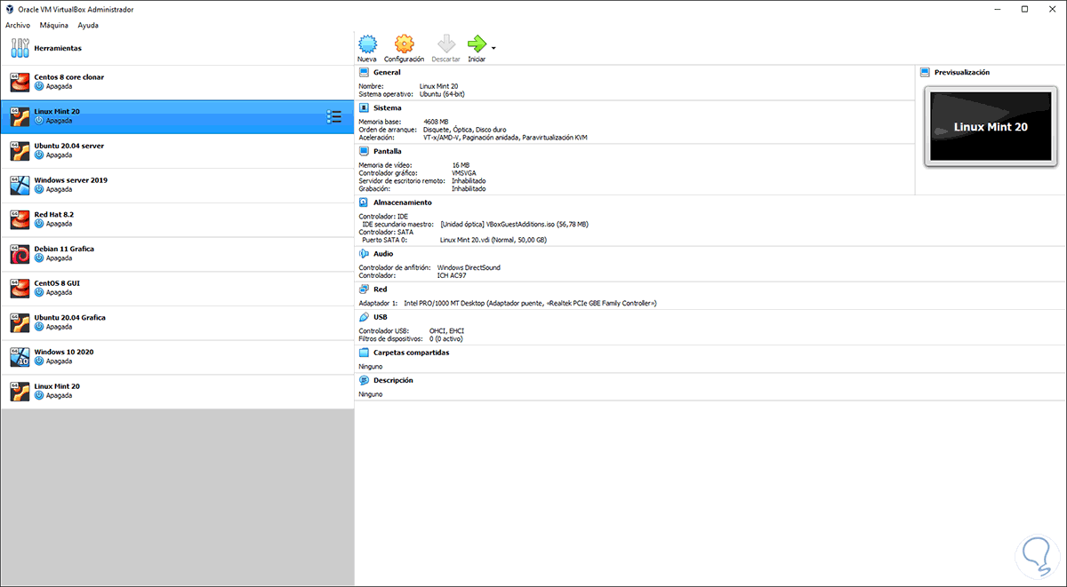This screenshot has height=587, width=1067.
Task: Click the VMSVGA graphics controller value
Action: point(465,172)
